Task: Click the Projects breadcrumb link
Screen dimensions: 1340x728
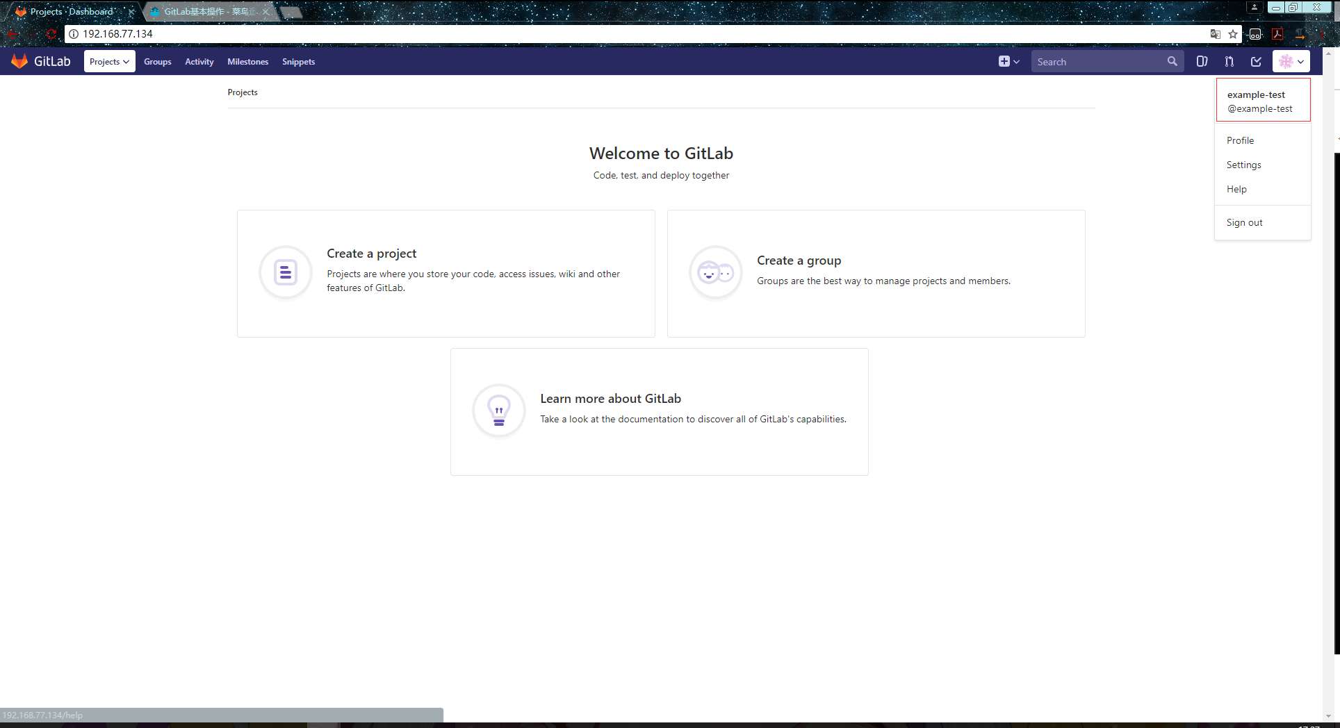Action: click(243, 92)
